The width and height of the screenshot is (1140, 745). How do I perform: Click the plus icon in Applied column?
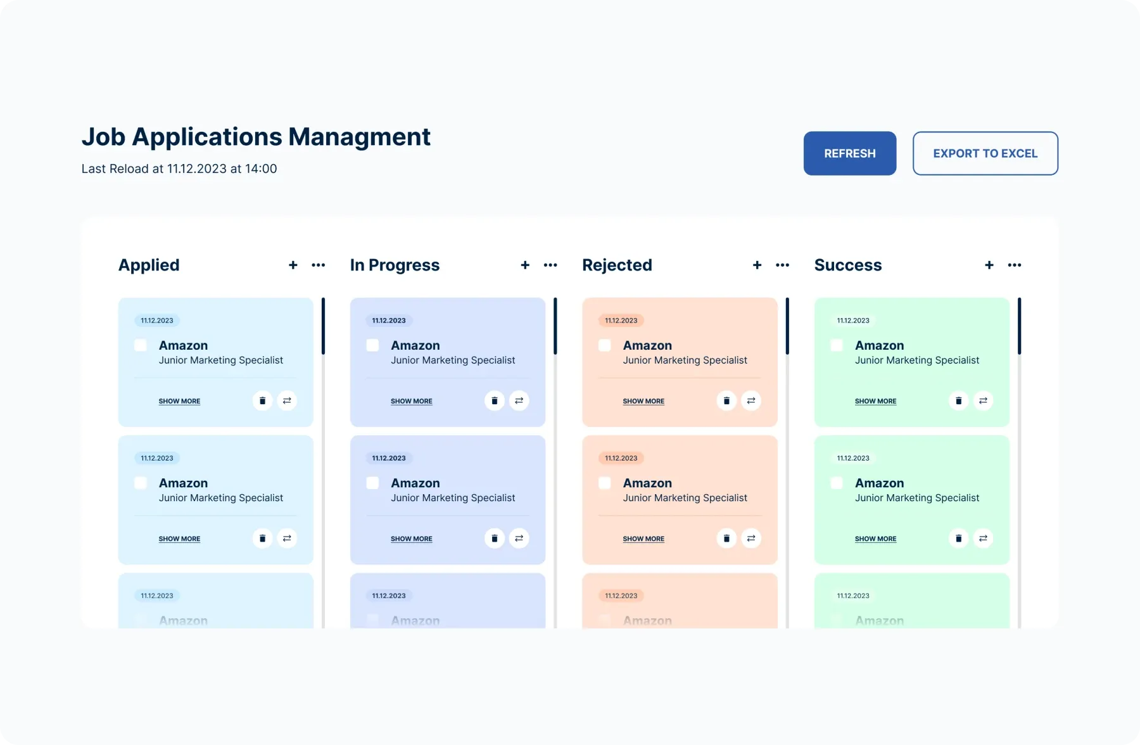point(293,265)
